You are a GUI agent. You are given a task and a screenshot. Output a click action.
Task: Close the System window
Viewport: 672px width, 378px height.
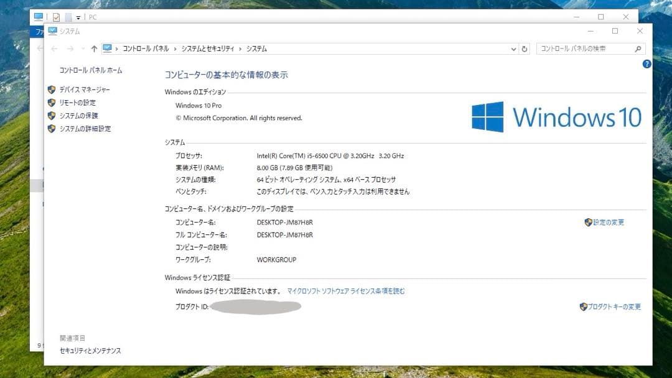click(x=640, y=31)
